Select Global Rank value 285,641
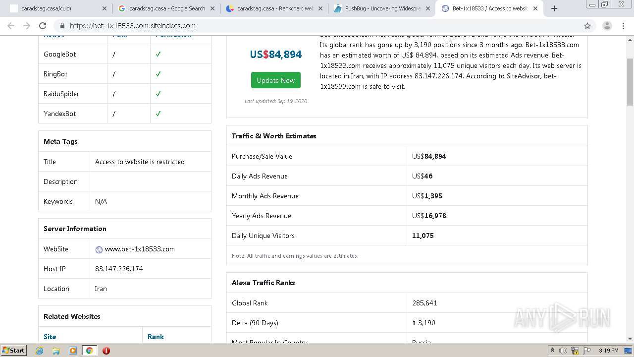 point(424,303)
